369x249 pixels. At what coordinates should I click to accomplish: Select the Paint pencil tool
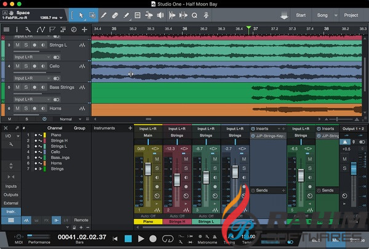point(126,15)
